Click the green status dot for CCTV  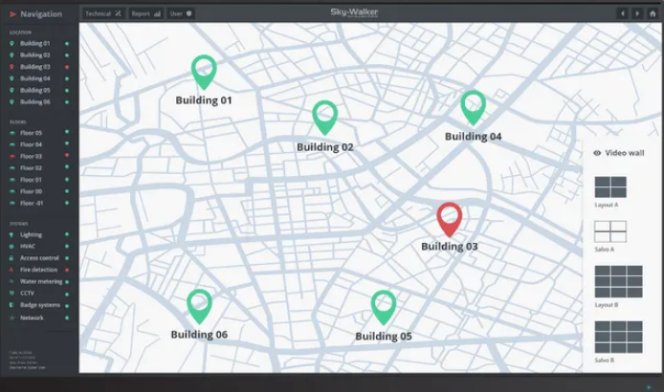coord(67,294)
